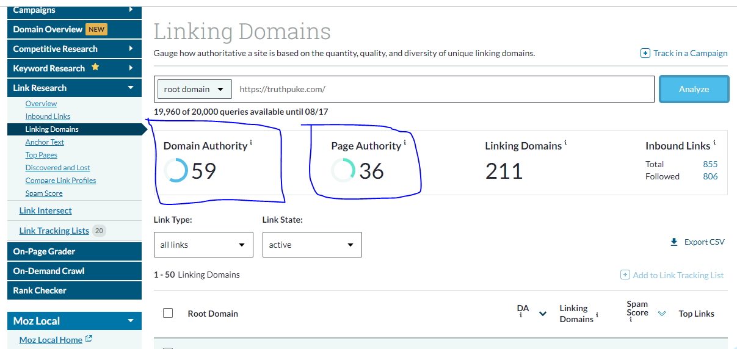Expand the Campaigns menu arrow
The height and width of the screenshot is (349, 737).
[x=131, y=10]
